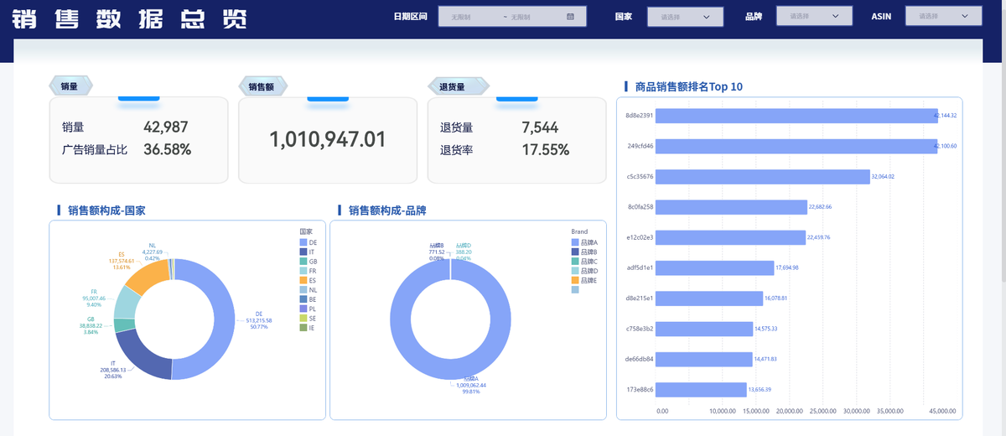The image size is (1006, 436).
Task: Click the FR 95,007.46 data label
Action: pyautogui.click(x=96, y=298)
